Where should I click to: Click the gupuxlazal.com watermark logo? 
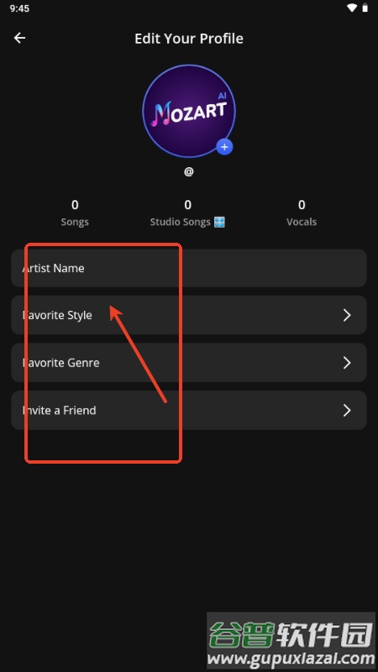click(x=291, y=641)
